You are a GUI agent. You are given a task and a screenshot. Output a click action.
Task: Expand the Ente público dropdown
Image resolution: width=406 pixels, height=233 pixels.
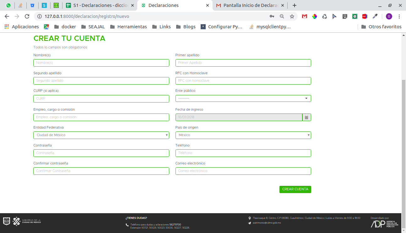coord(243,98)
